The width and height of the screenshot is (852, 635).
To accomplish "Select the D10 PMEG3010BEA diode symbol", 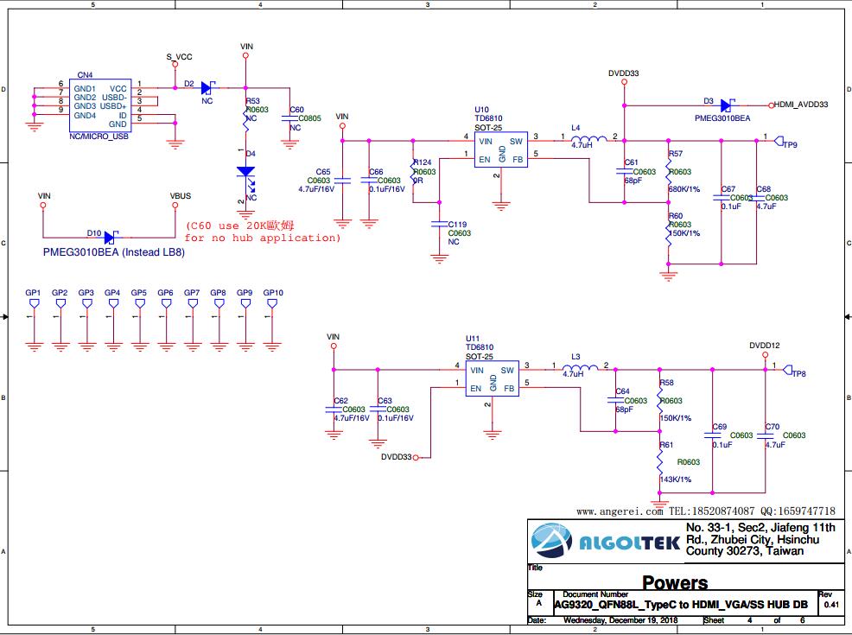I will pyautogui.click(x=111, y=238).
